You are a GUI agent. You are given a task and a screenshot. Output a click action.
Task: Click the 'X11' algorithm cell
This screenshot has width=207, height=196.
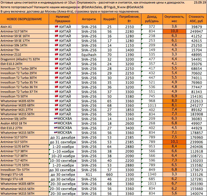[x=89, y=174]
